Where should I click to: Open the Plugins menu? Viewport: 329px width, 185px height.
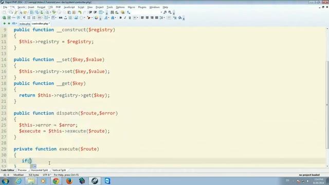pos(142,7)
